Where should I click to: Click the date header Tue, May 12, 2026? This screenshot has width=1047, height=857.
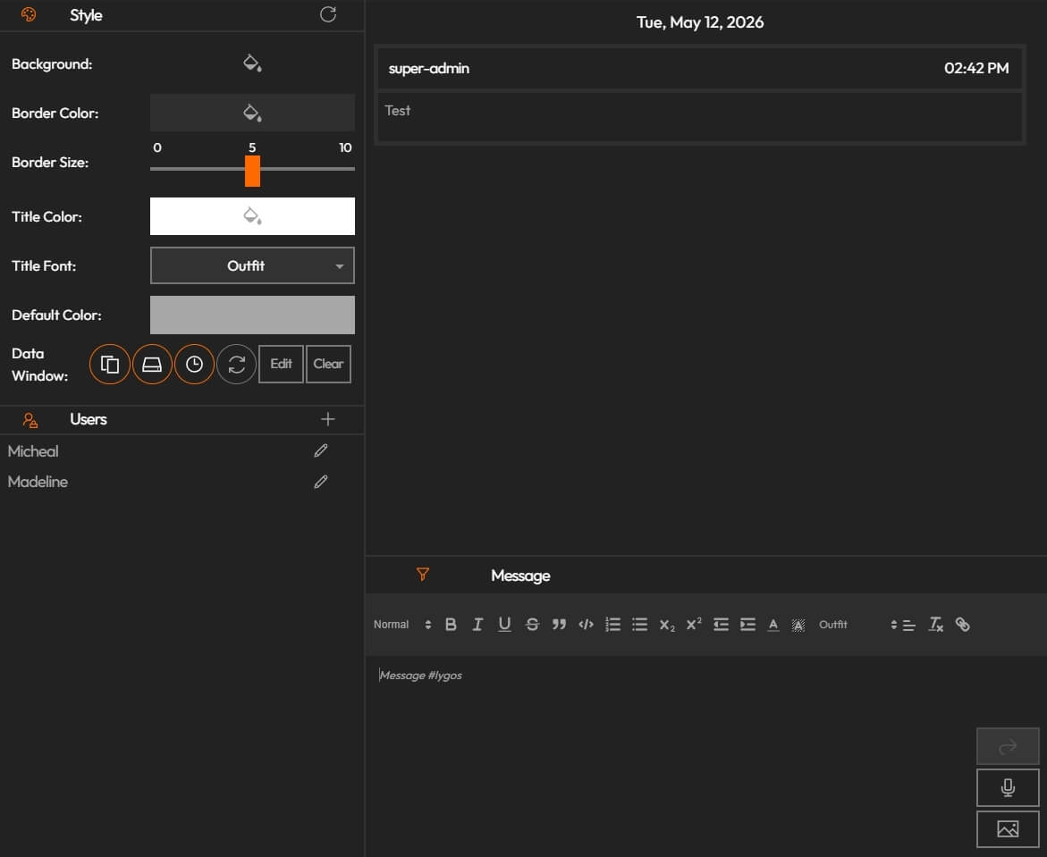point(700,22)
